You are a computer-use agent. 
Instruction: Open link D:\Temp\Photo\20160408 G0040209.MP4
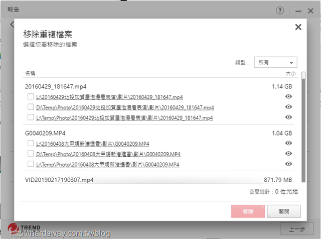tap(108, 154)
